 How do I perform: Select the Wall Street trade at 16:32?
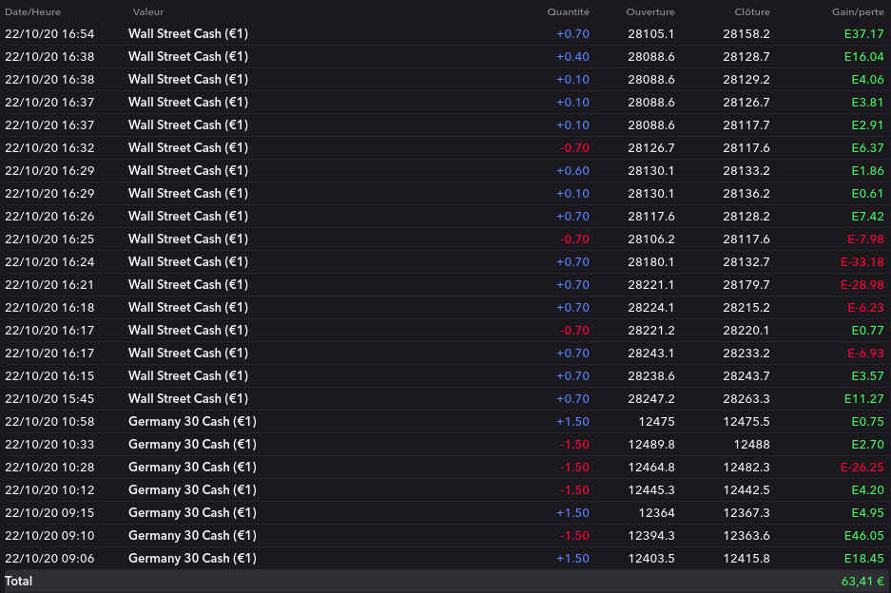pos(188,148)
